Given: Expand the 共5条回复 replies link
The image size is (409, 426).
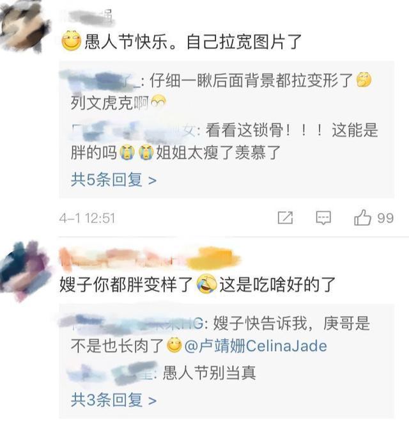Looking at the screenshot, I should point(114,180).
